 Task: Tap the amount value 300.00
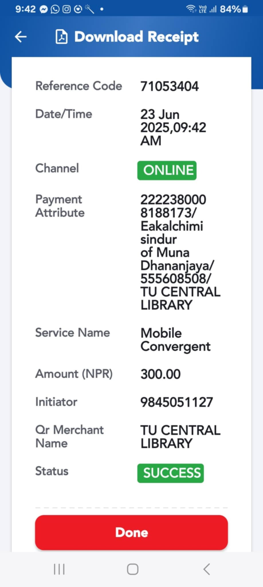[160, 374]
